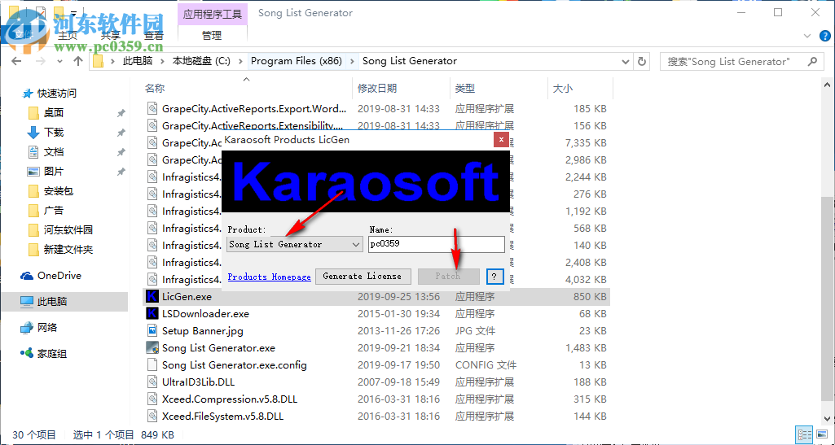Image resolution: width=835 pixels, height=445 pixels.
Task: Open the Products Homepage link
Action: click(x=269, y=277)
